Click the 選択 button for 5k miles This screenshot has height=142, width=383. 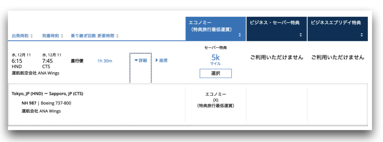point(216,73)
